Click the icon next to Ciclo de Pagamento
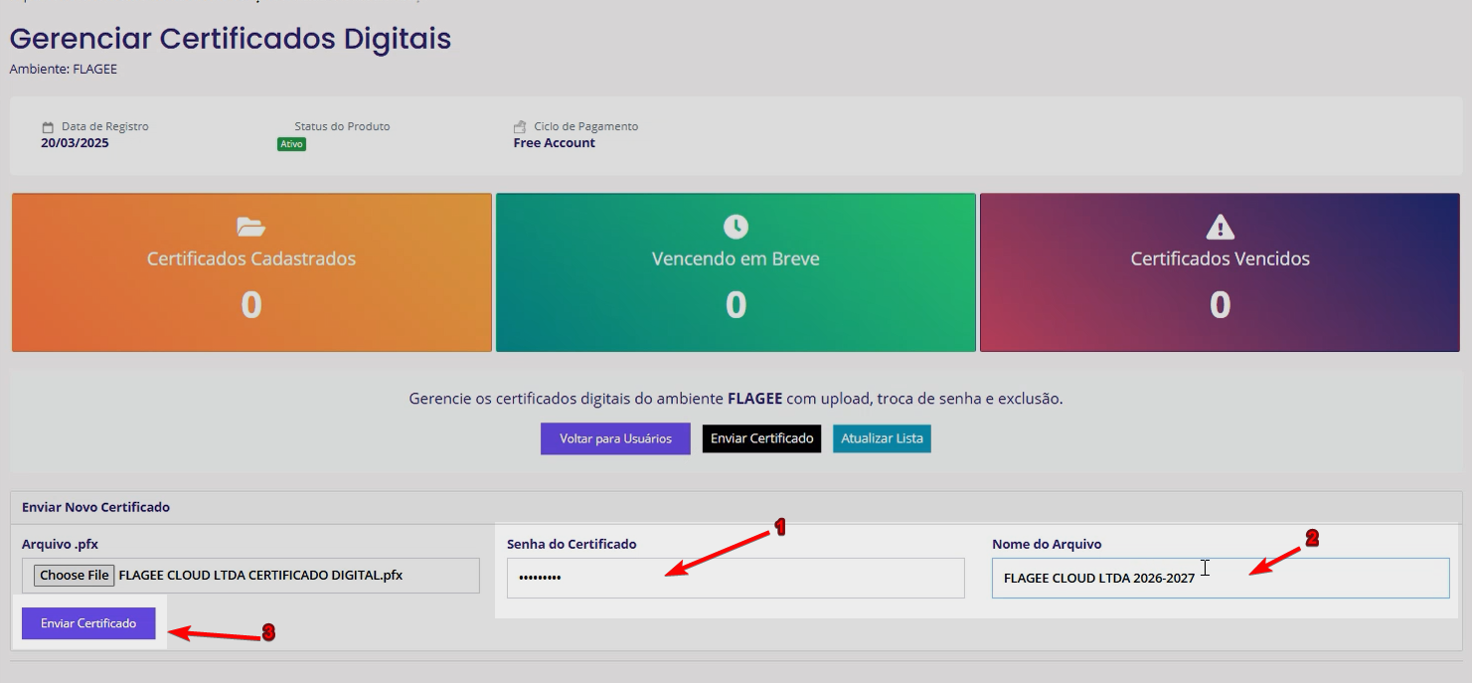 pyautogui.click(x=520, y=127)
